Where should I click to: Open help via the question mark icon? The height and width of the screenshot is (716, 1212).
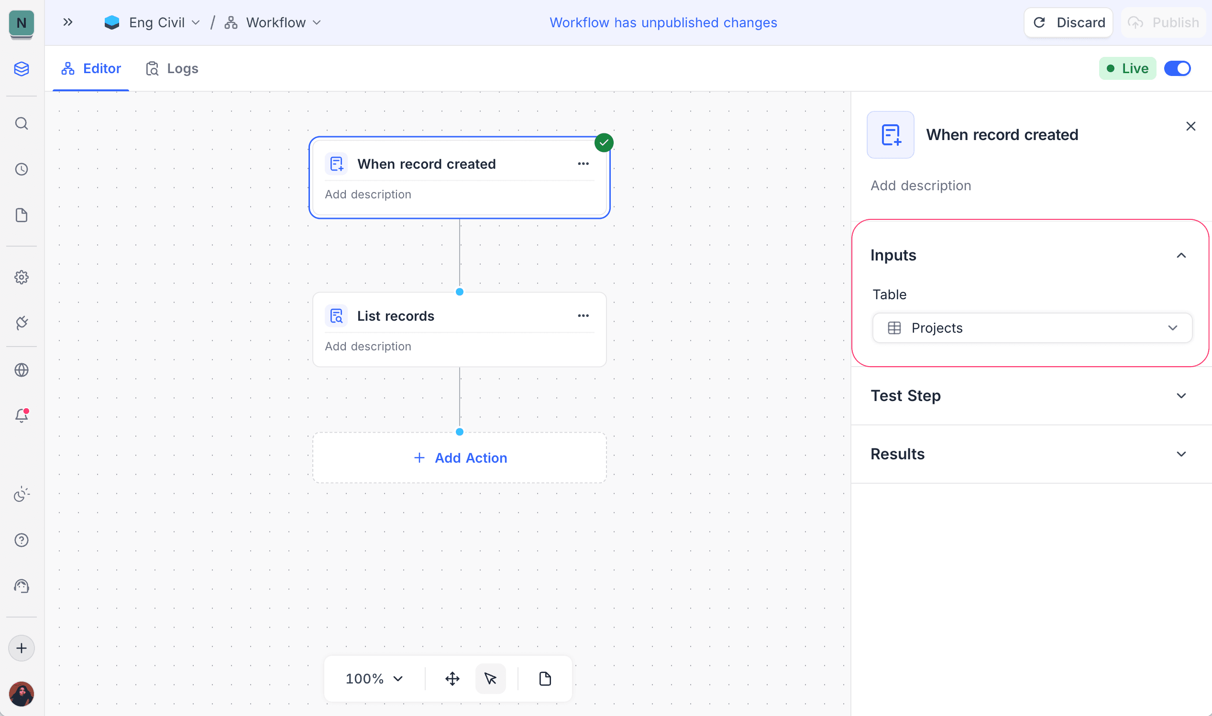pos(22,540)
